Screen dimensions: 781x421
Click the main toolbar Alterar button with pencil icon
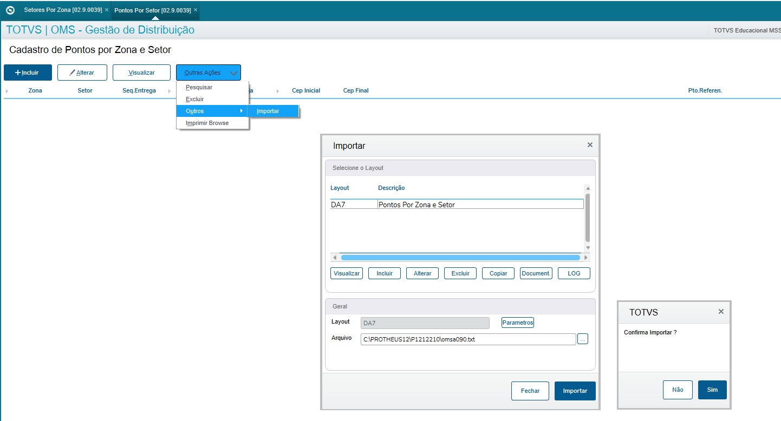[82, 73]
